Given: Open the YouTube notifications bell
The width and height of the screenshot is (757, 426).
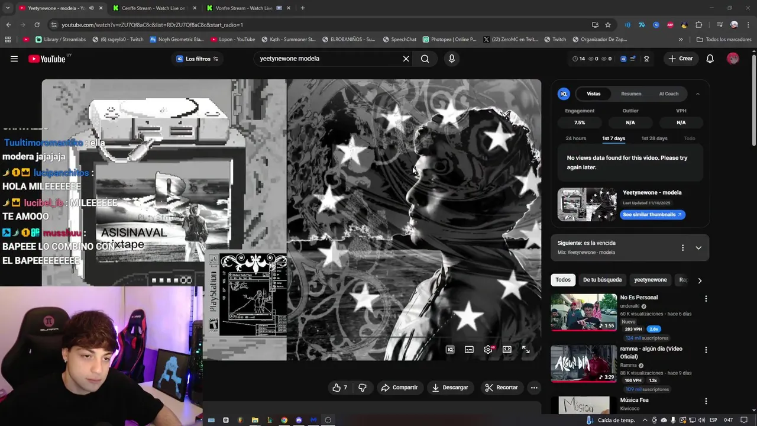Looking at the screenshot, I should click(x=710, y=59).
